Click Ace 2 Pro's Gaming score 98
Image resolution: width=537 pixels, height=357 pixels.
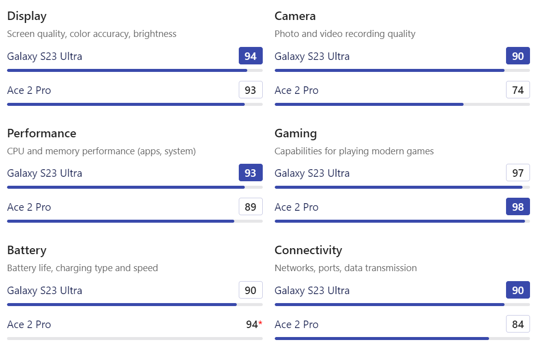point(518,207)
